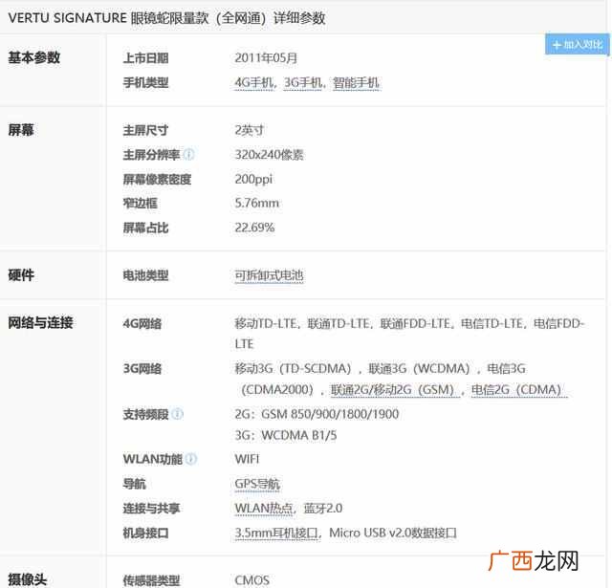Select the 蓝牙2.0 text
612x588 pixels.
(x=323, y=508)
